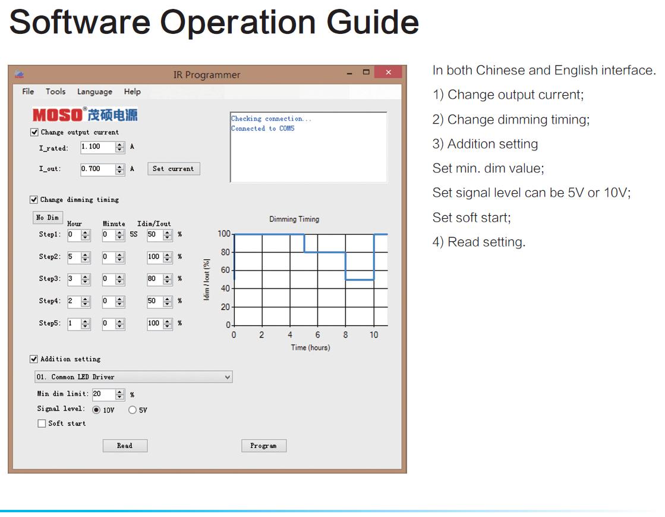665x517 pixels.
Task: Open the Help menu
Action: pos(133,92)
